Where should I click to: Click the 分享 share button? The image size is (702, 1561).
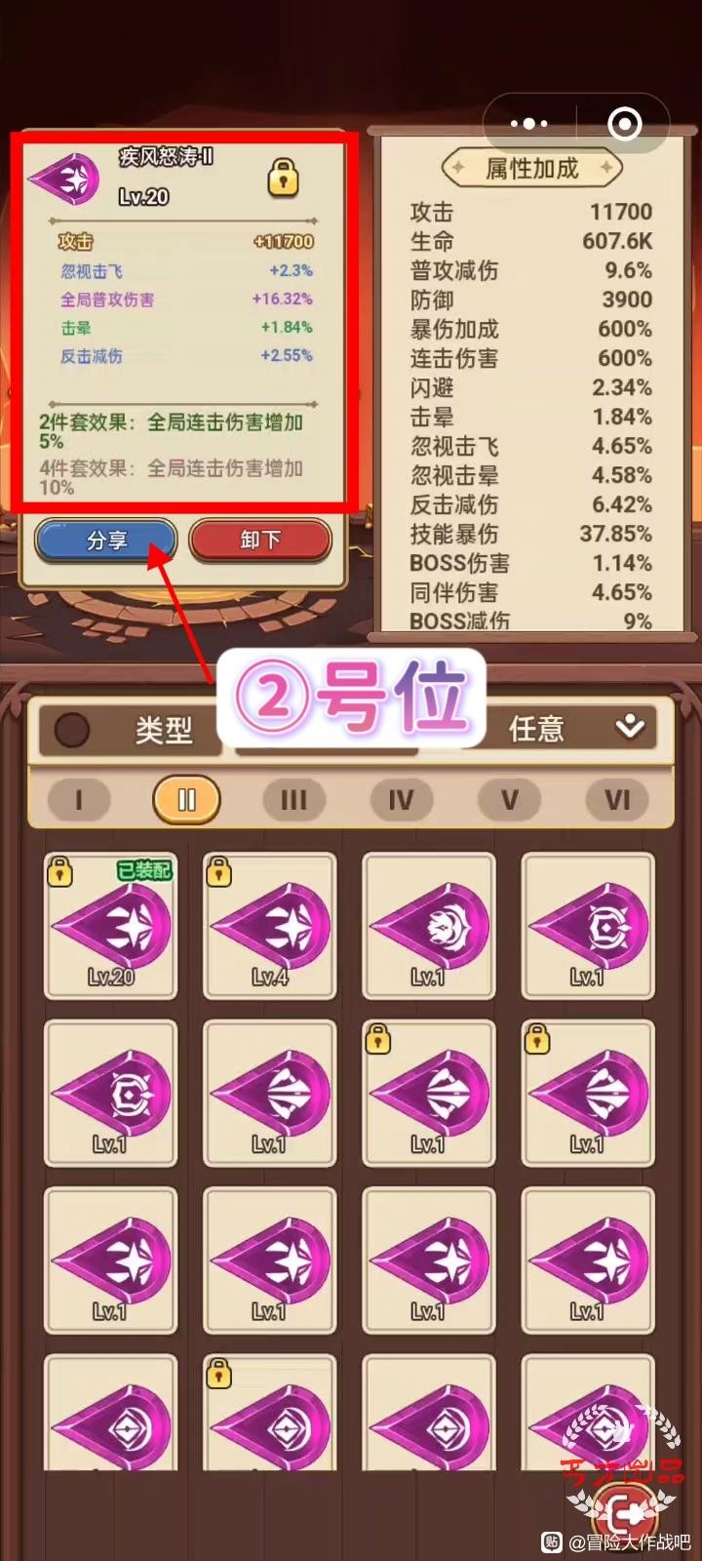[x=106, y=540]
